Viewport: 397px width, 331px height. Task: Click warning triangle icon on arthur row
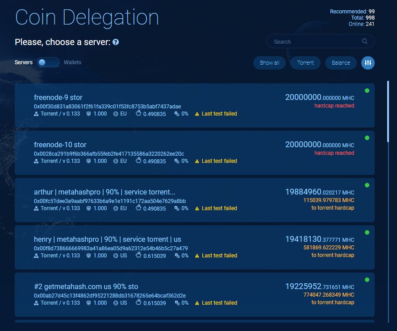click(x=197, y=209)
